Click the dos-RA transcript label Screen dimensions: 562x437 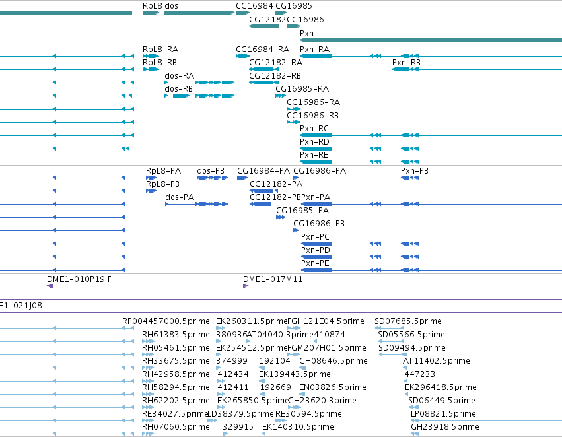coord(179,76)
